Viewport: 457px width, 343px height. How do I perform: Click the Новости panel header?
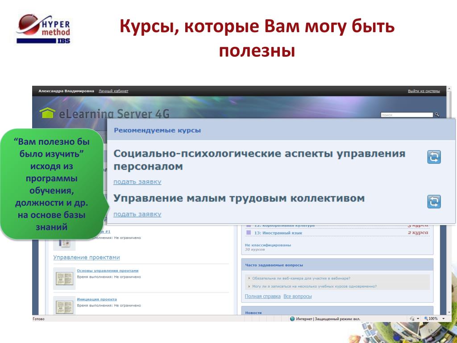[337, 311]
